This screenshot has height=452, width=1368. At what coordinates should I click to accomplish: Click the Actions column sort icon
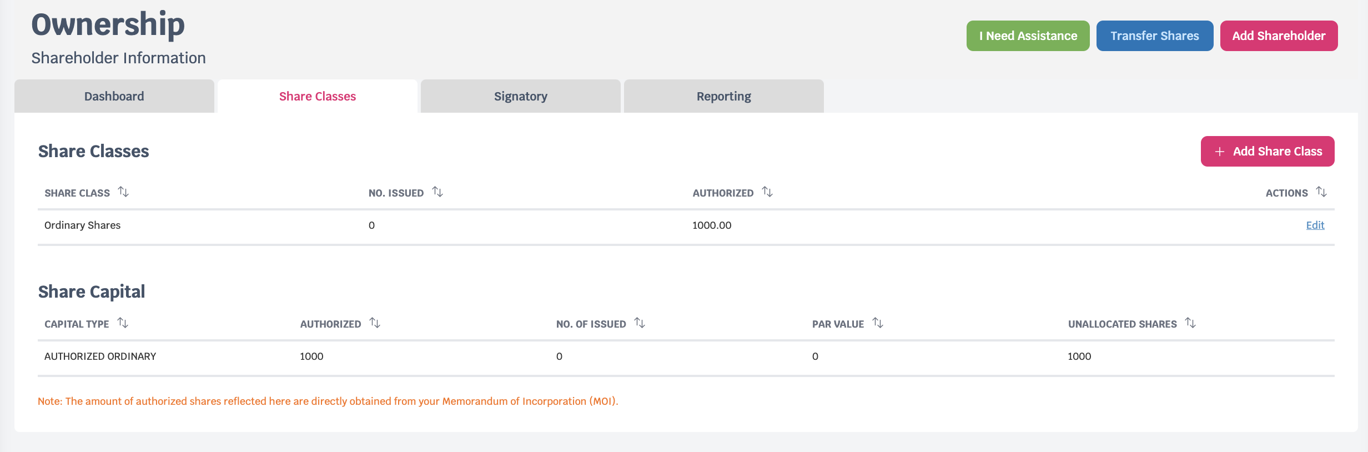1321,192
